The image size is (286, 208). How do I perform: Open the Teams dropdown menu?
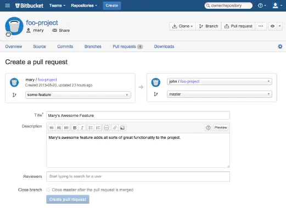coord(57,5)
